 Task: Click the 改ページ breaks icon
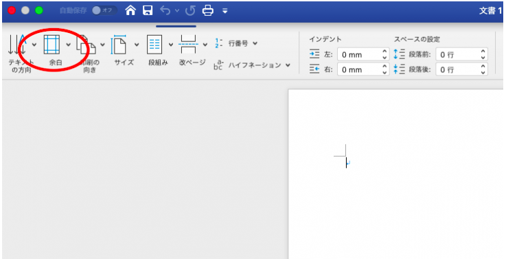click(188, 44)
